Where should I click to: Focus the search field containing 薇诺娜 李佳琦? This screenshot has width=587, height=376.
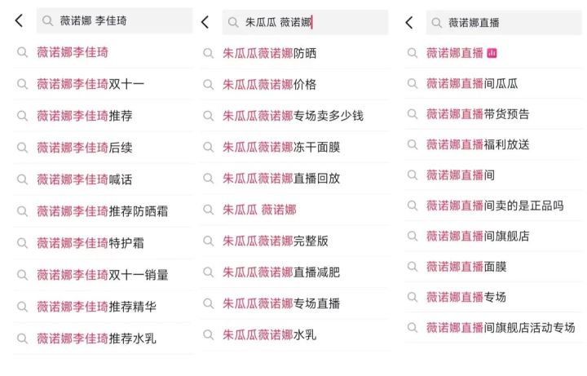(x=122, y=21)
